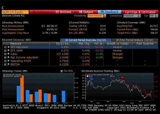Click the 99) Feedback button

[x=109, y=12]
